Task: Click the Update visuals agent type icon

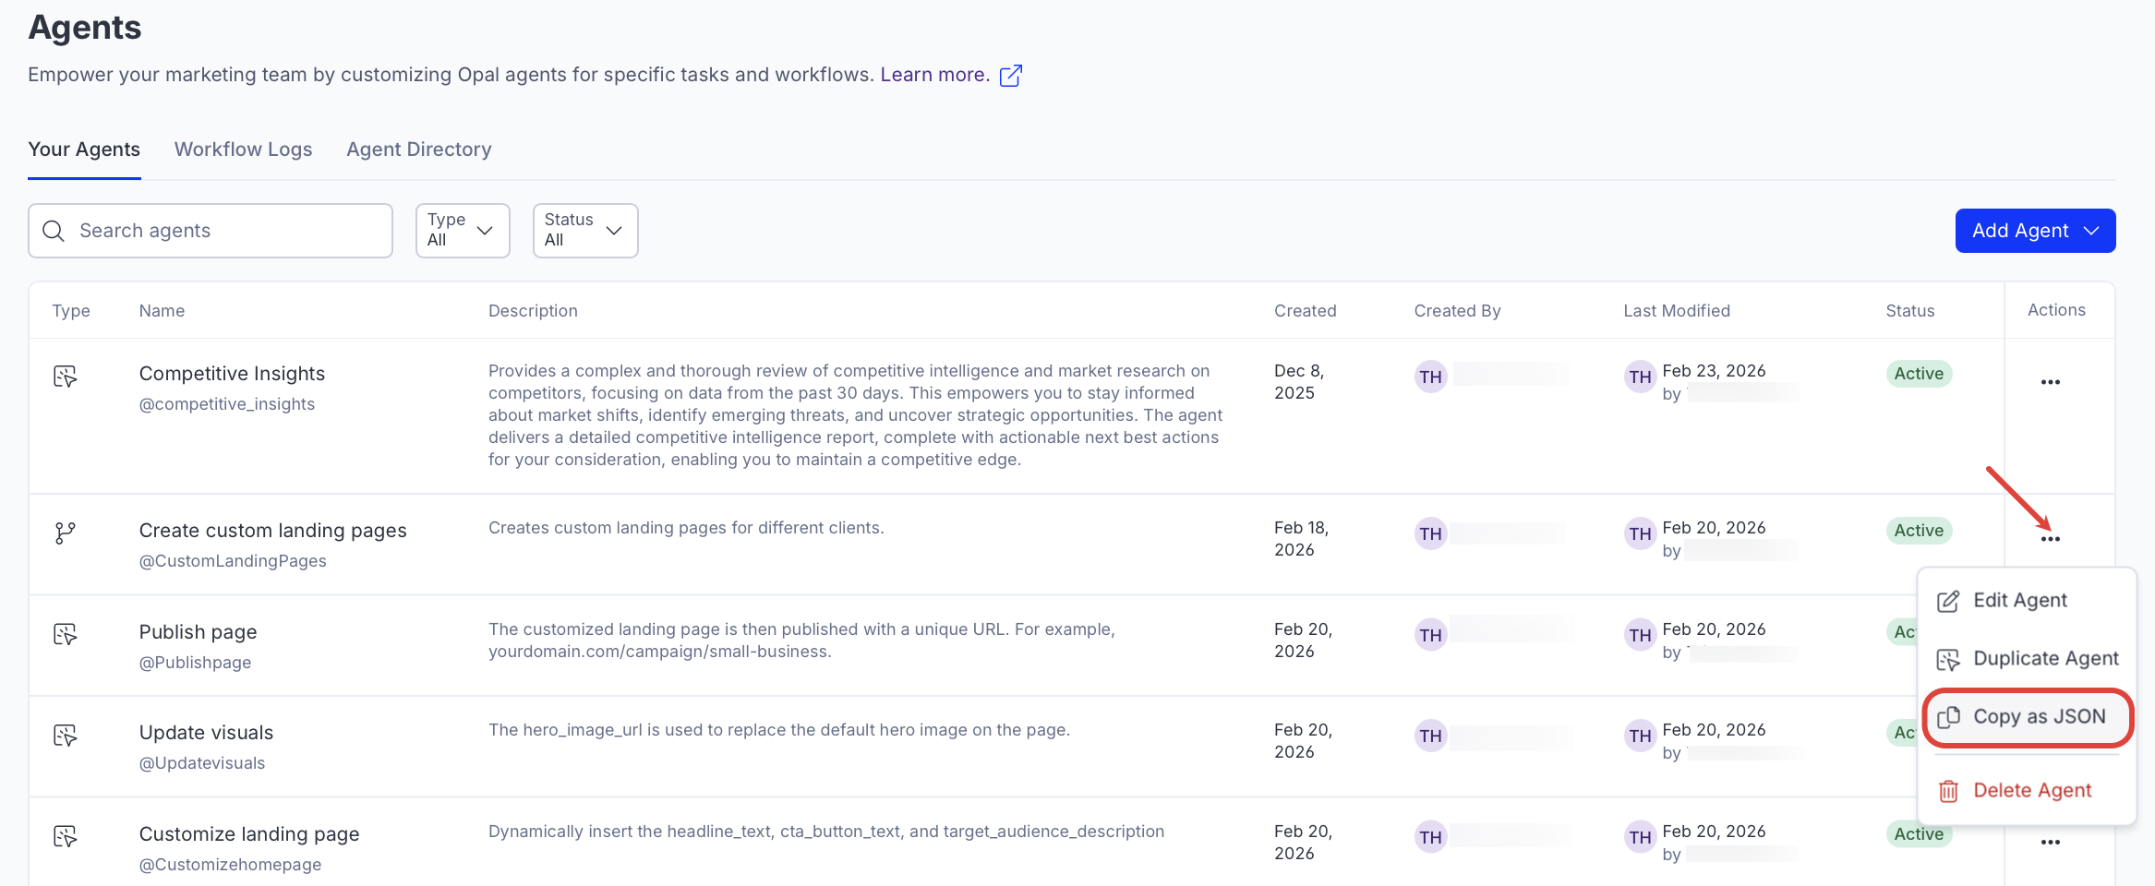Action: (x=65, y=736)
